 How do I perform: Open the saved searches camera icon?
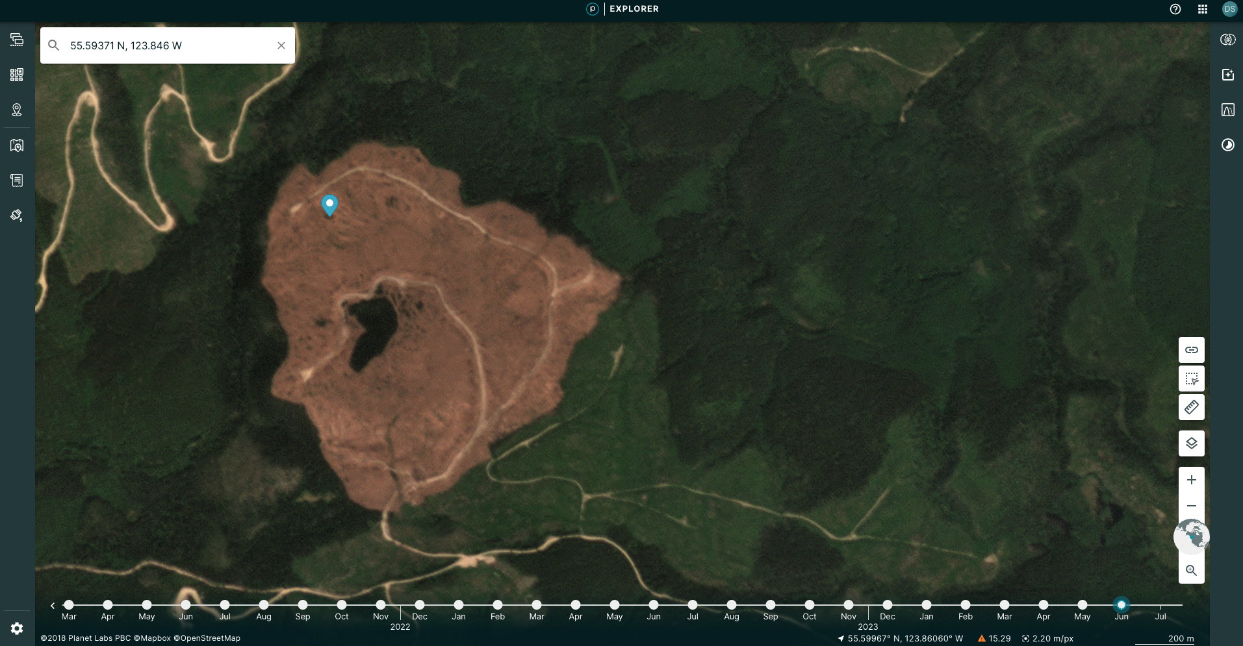click(x=17, y=145)
